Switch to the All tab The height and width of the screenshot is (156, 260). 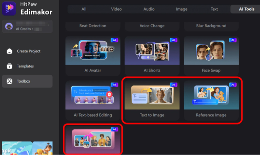84,9
